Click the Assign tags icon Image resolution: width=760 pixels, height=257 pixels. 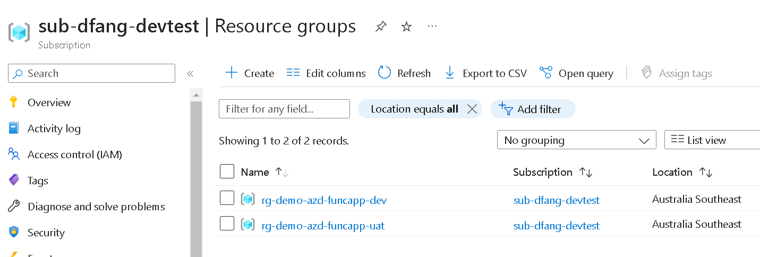click(646, 73)
